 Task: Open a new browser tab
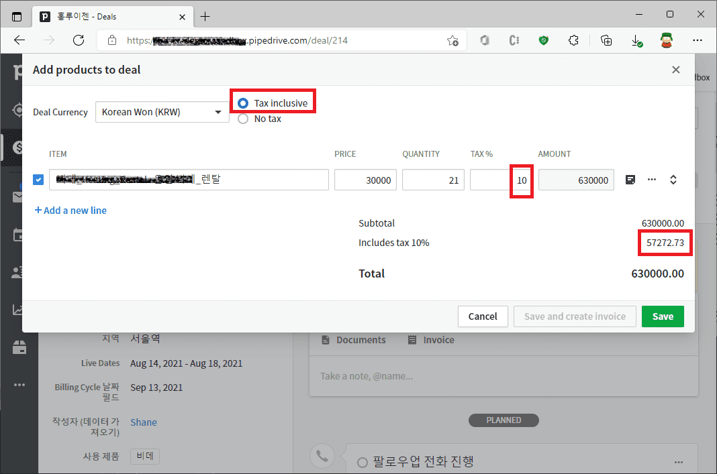click(205, 17)
